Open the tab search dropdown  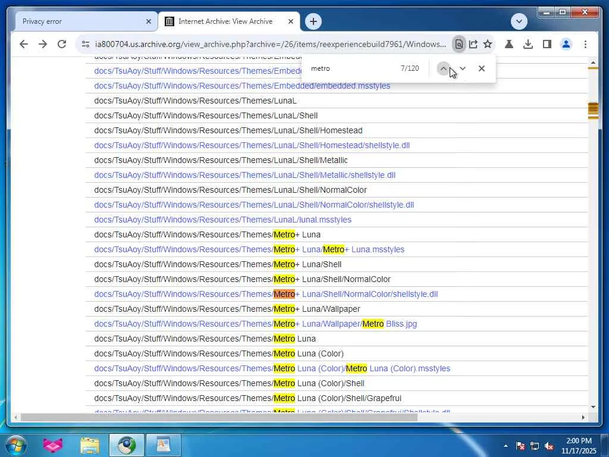tap(519, 21)
